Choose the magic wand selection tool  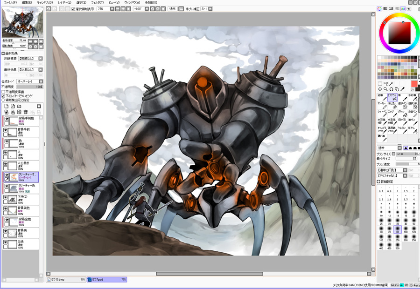click(x=391, y=84)
